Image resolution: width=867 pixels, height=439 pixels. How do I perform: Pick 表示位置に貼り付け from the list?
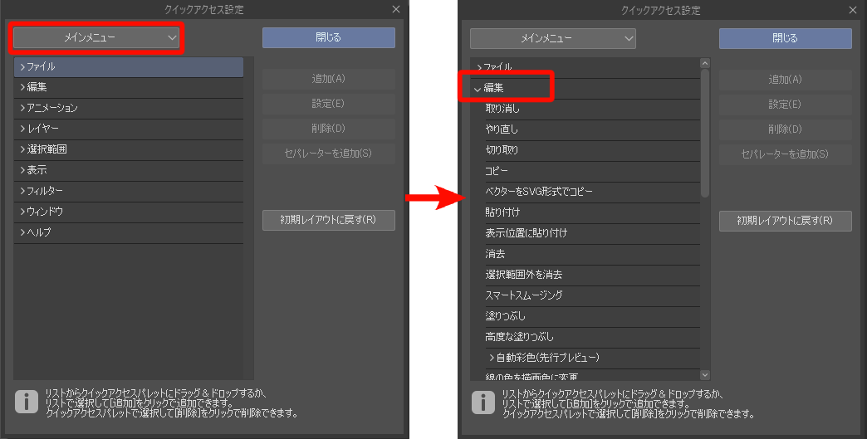(x=526, y=233)
